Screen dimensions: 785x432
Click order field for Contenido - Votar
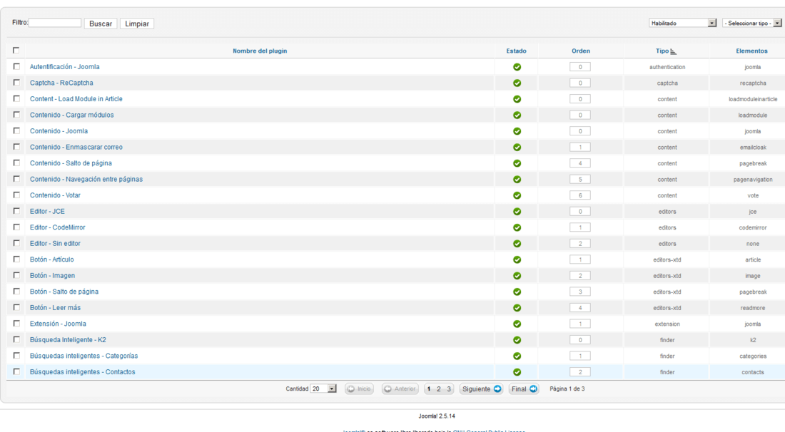click(580, 195)
